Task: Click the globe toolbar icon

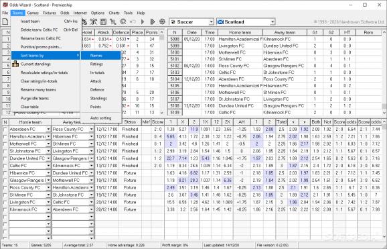Action: click(162, 21)
